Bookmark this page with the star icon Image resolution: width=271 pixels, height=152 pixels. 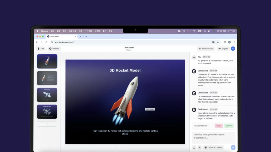[218, 42]
